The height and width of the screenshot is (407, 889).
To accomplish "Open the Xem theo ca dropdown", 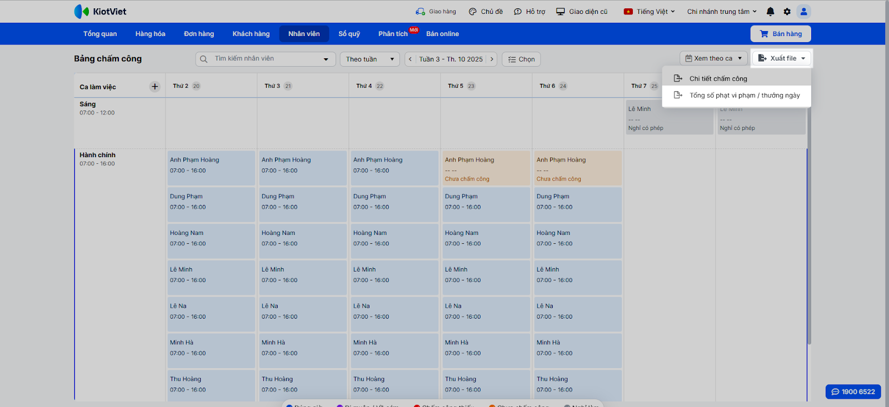I will pos(713,58).
